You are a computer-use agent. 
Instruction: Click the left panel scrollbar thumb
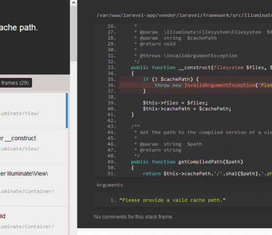coord(73,34)
